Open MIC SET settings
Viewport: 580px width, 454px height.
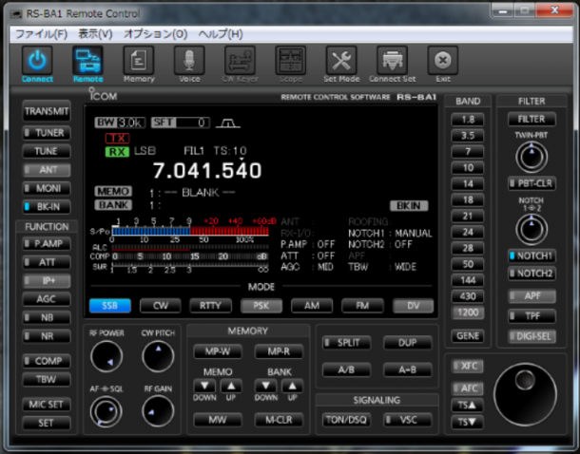click(47, 405)
